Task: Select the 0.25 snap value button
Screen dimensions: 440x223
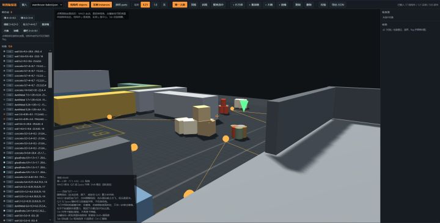Action: tap(145, 5)
